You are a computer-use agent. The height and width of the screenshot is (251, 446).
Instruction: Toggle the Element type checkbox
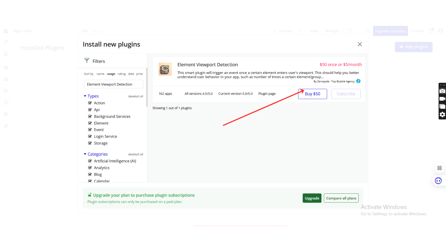(90, 123)
